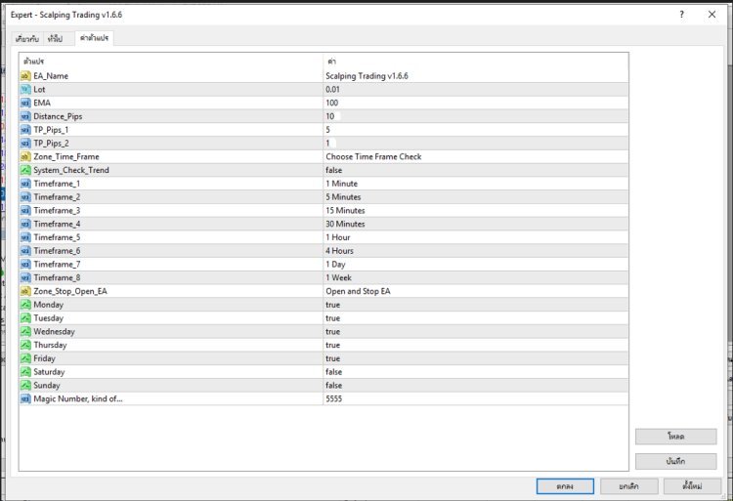Click the โหลด load button
Screen dimensions: 733x501
coord(675,437)
